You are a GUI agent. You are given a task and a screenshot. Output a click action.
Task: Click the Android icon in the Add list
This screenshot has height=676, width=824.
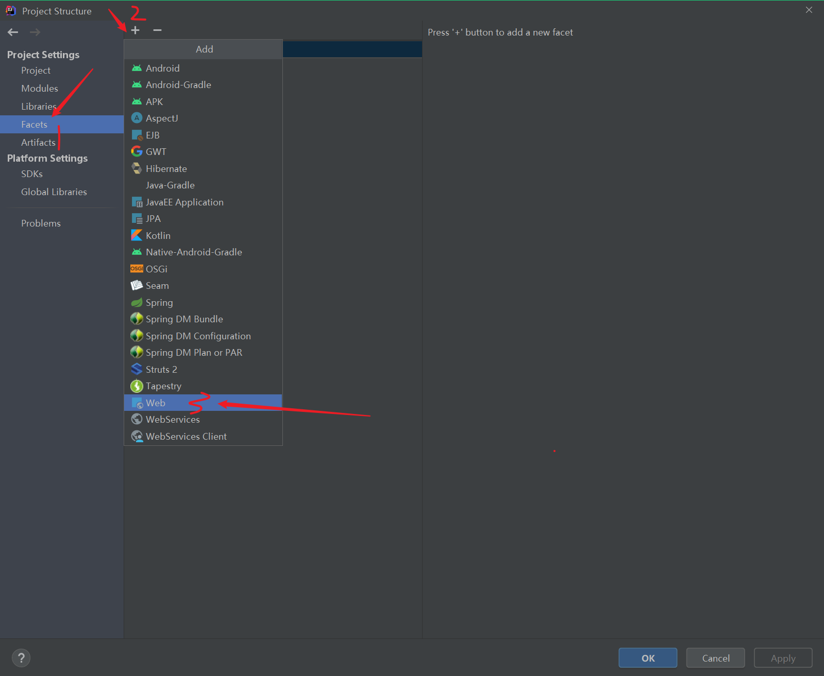tap(137, 68)
